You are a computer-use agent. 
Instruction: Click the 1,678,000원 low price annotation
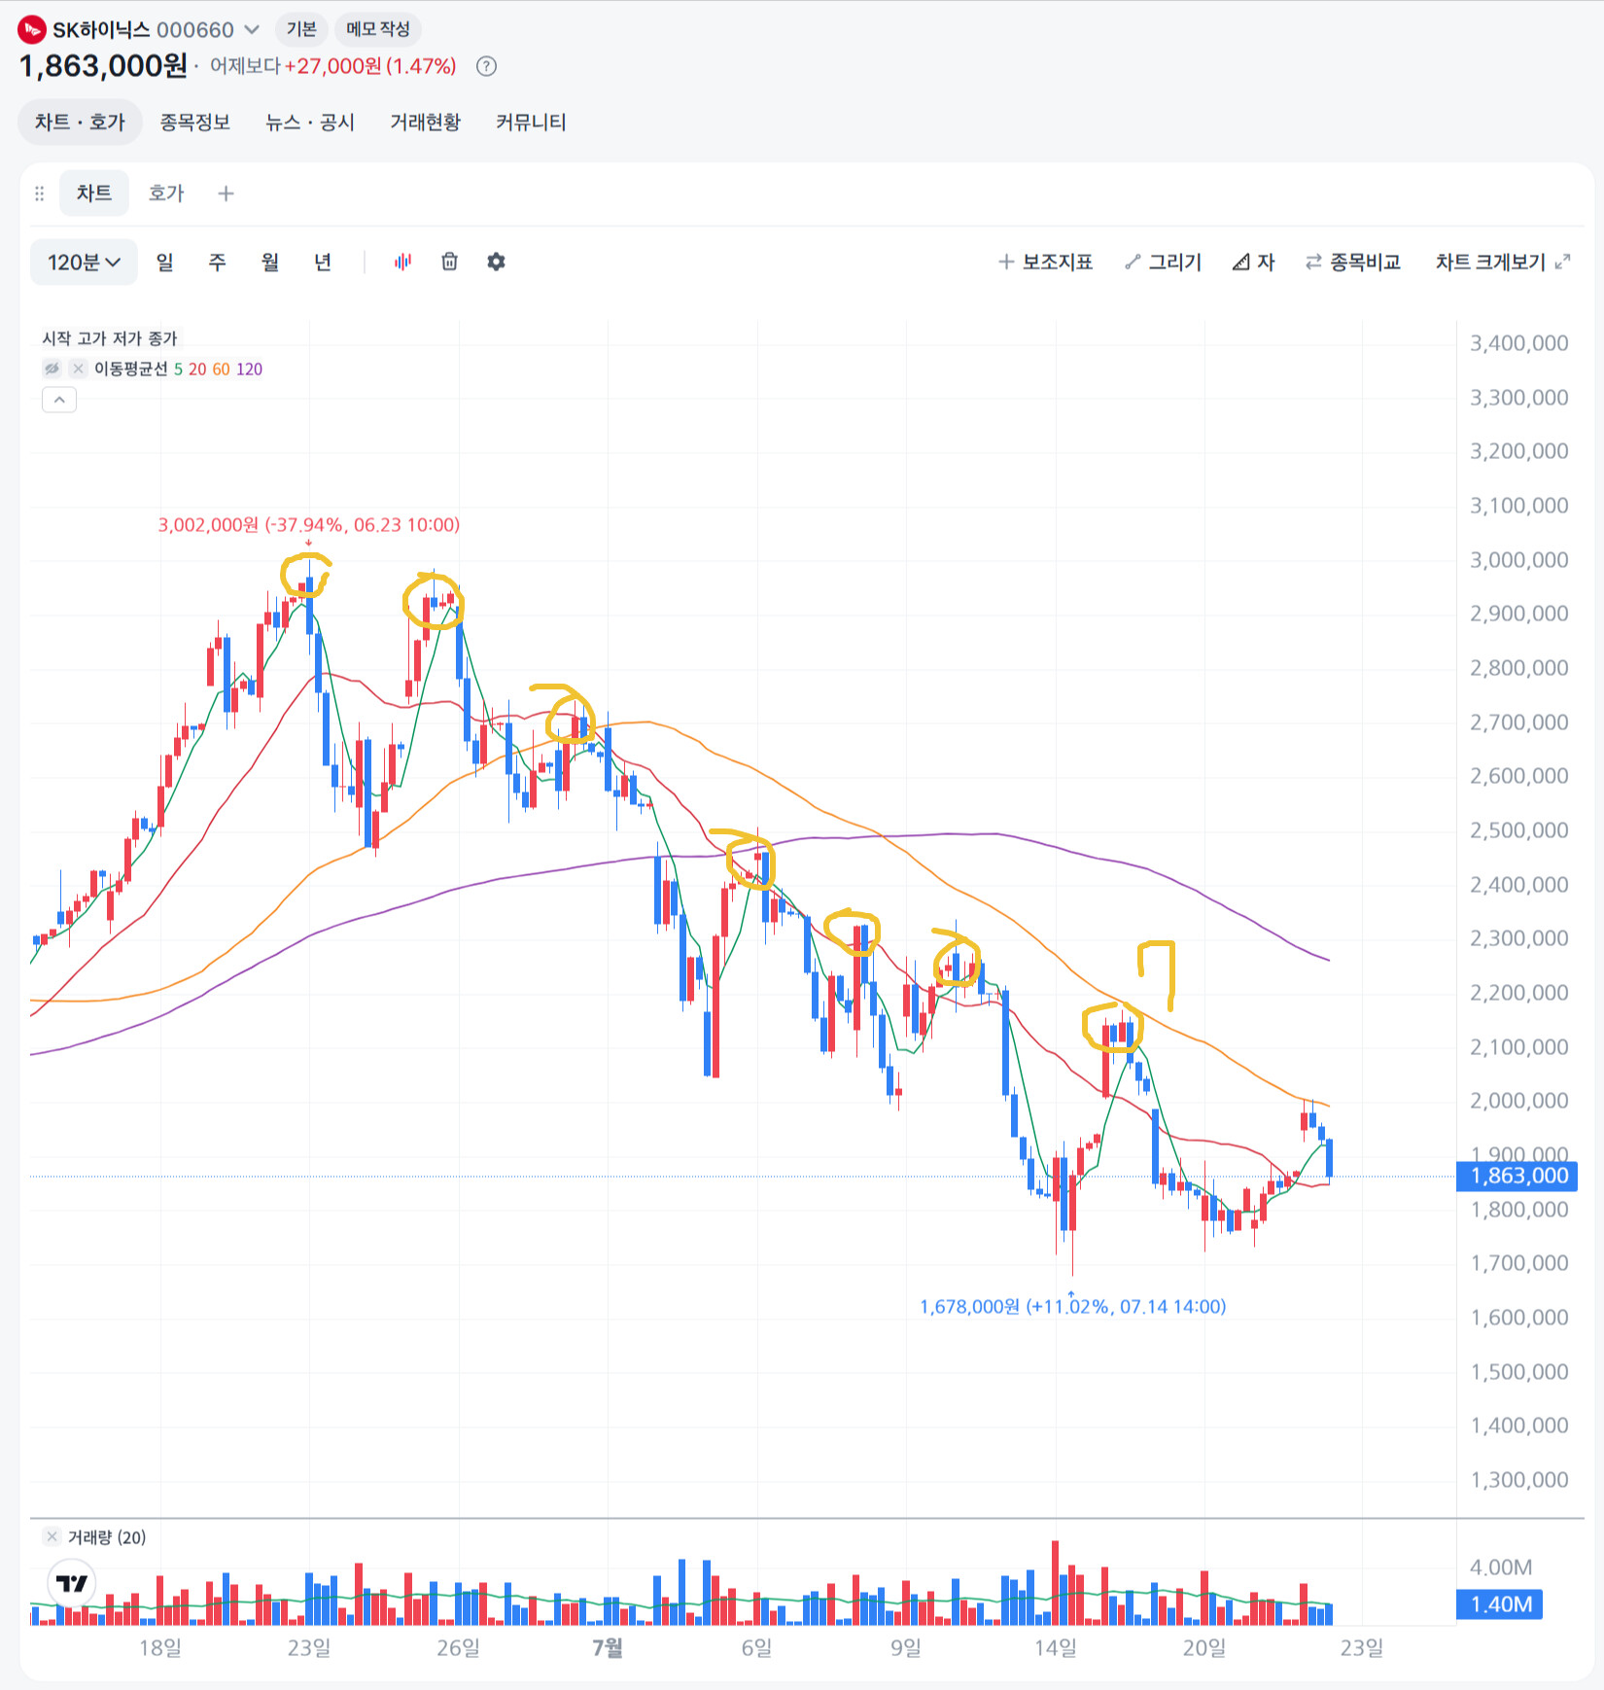coord(1073,1307)
